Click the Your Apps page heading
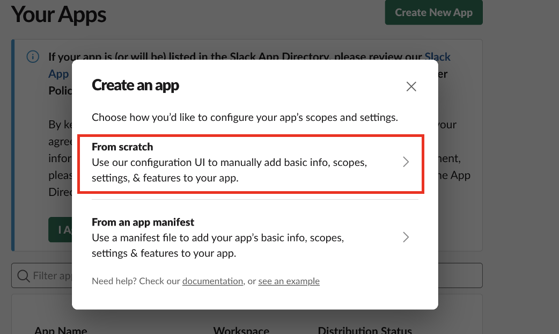This screenshot has width=559, height=334. pos(58,14)
